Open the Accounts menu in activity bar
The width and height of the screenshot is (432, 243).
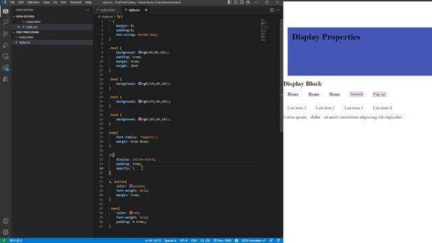pyautogui.click(x=5, y=221)
